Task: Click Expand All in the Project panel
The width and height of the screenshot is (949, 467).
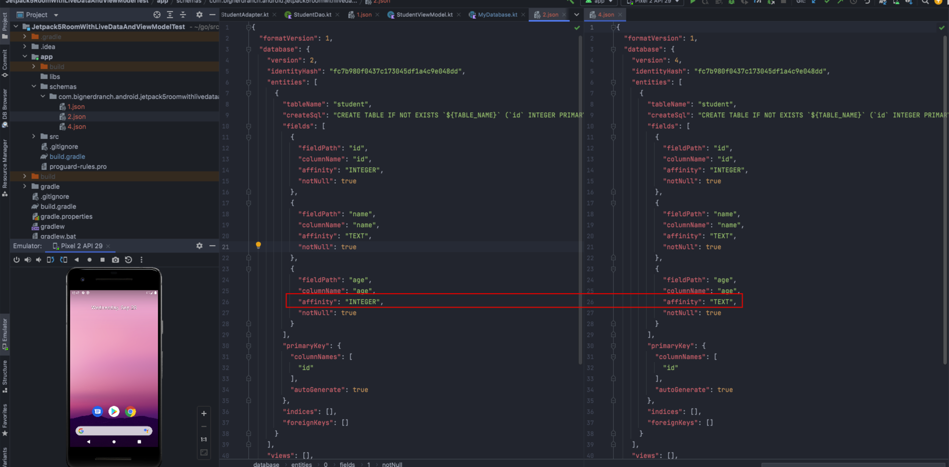Action: 170,15
